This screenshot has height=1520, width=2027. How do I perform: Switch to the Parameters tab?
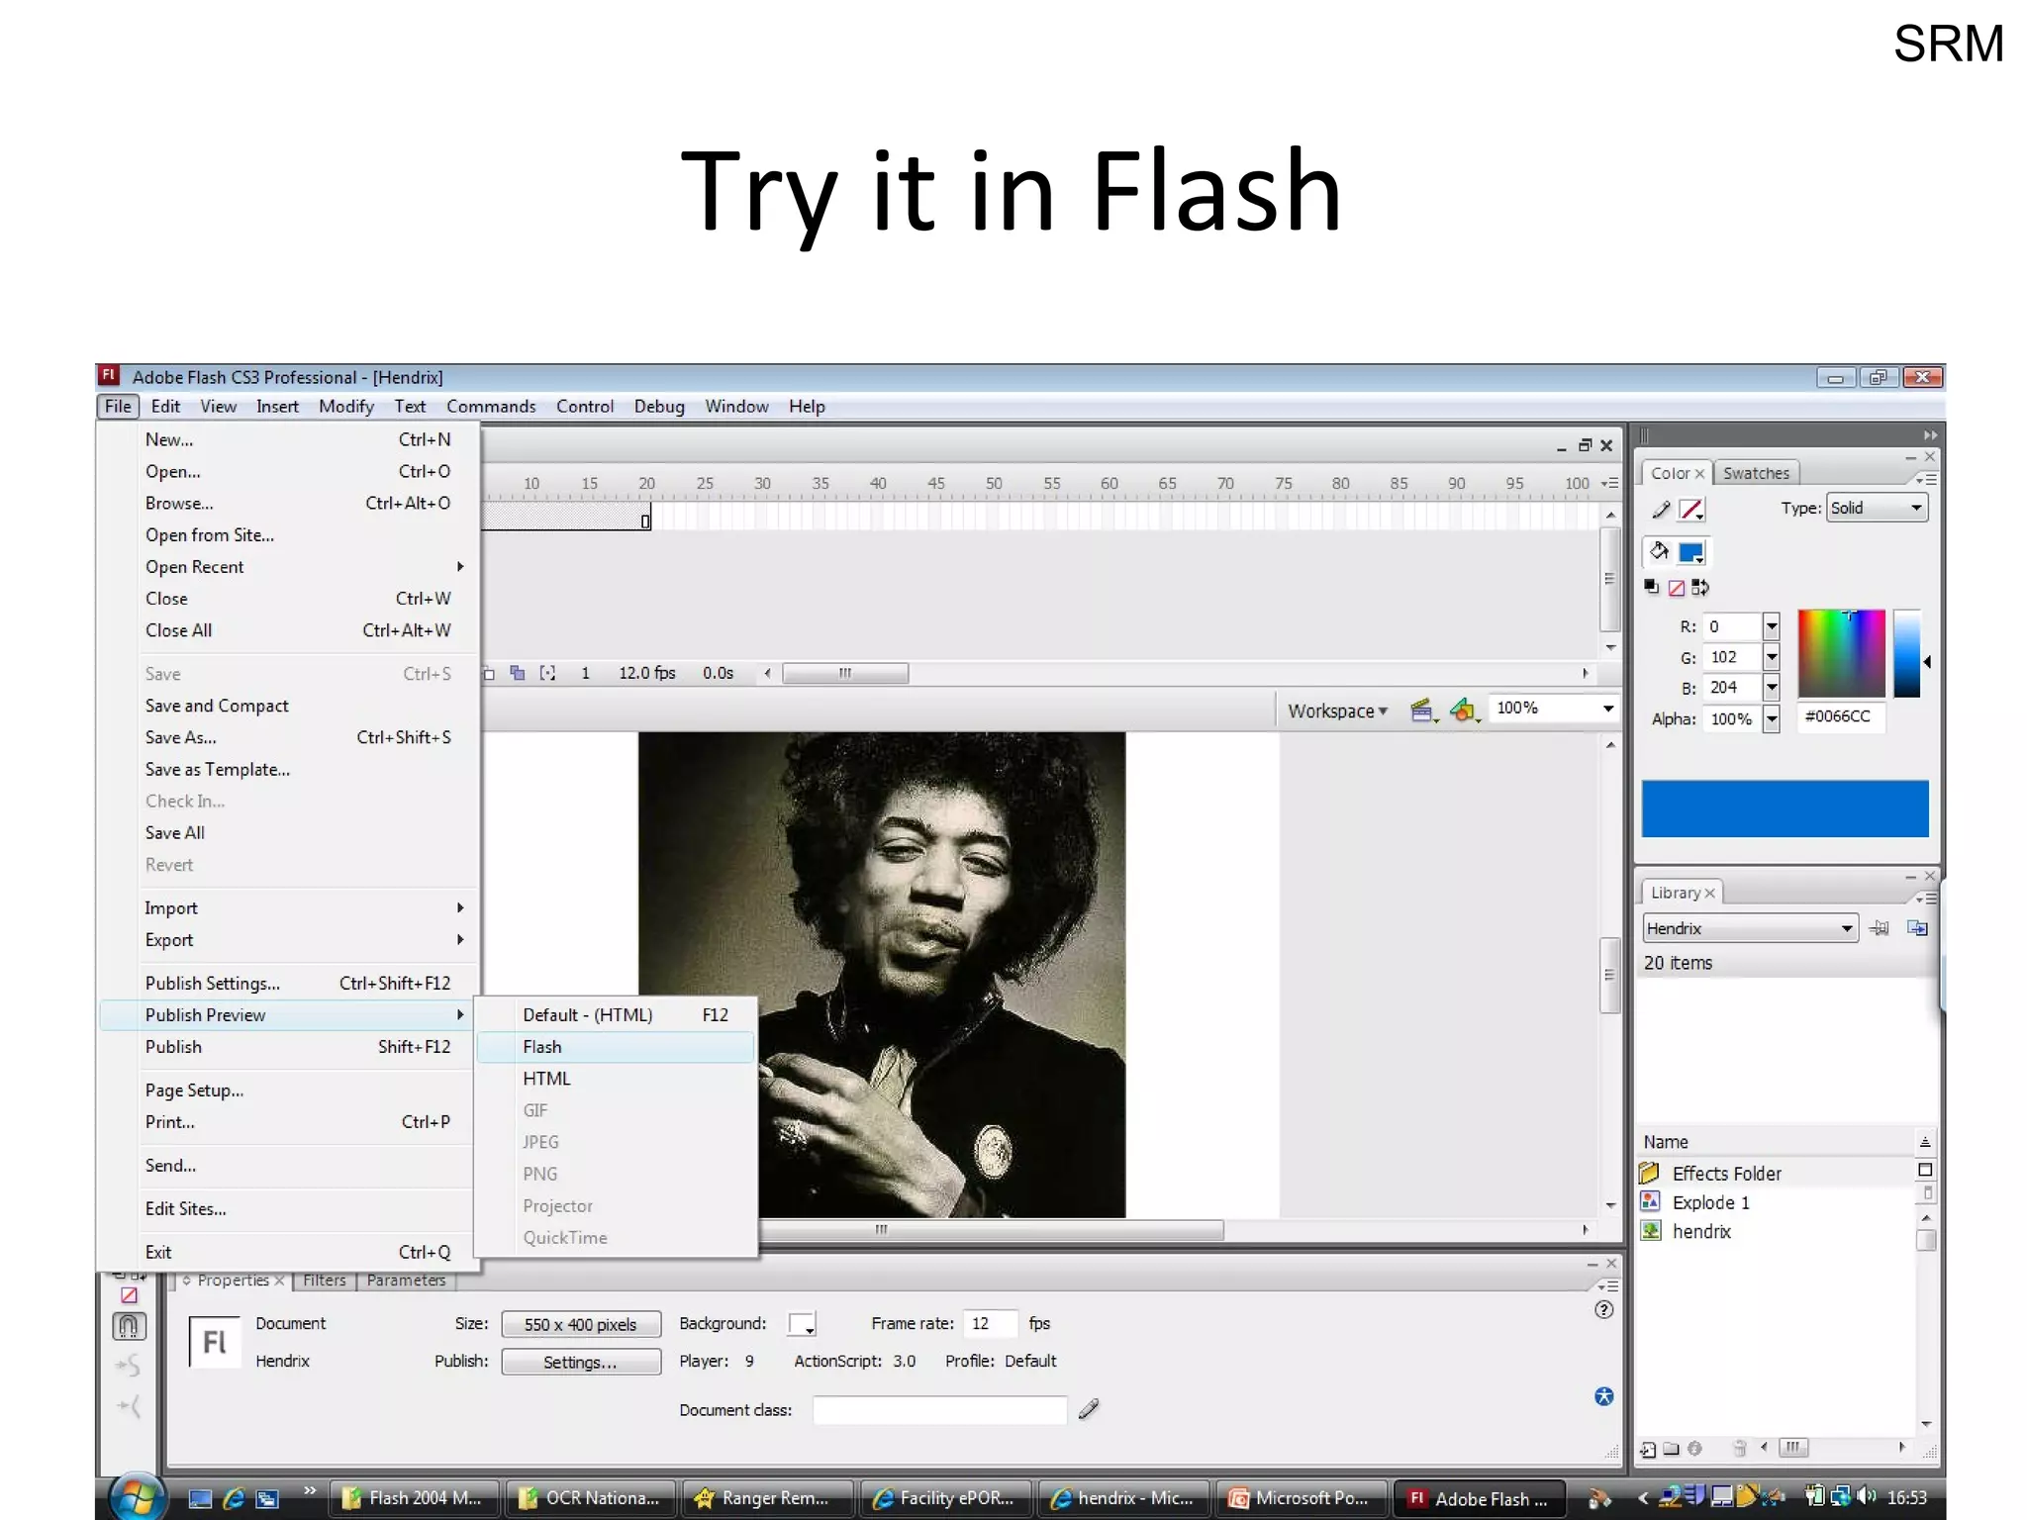tap(406, 1281)
